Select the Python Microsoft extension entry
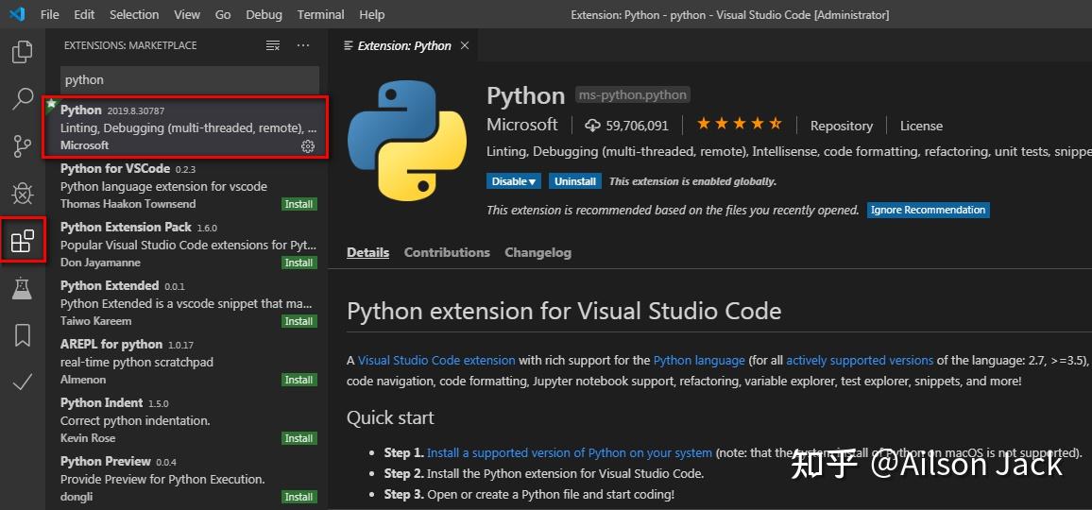Screen dimensions: 1092x510 [x=185, y=127]
